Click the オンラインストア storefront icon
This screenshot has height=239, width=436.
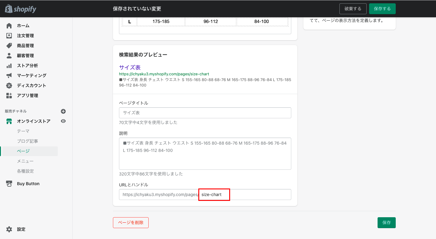(x=9, y=121)
